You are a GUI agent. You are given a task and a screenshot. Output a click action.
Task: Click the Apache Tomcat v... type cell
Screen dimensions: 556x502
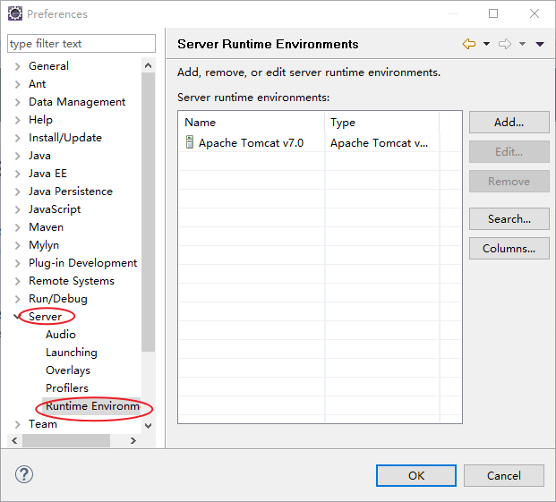click(x=379, y=143)
